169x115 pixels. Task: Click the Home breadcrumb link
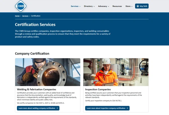click(x=17, y=16)
